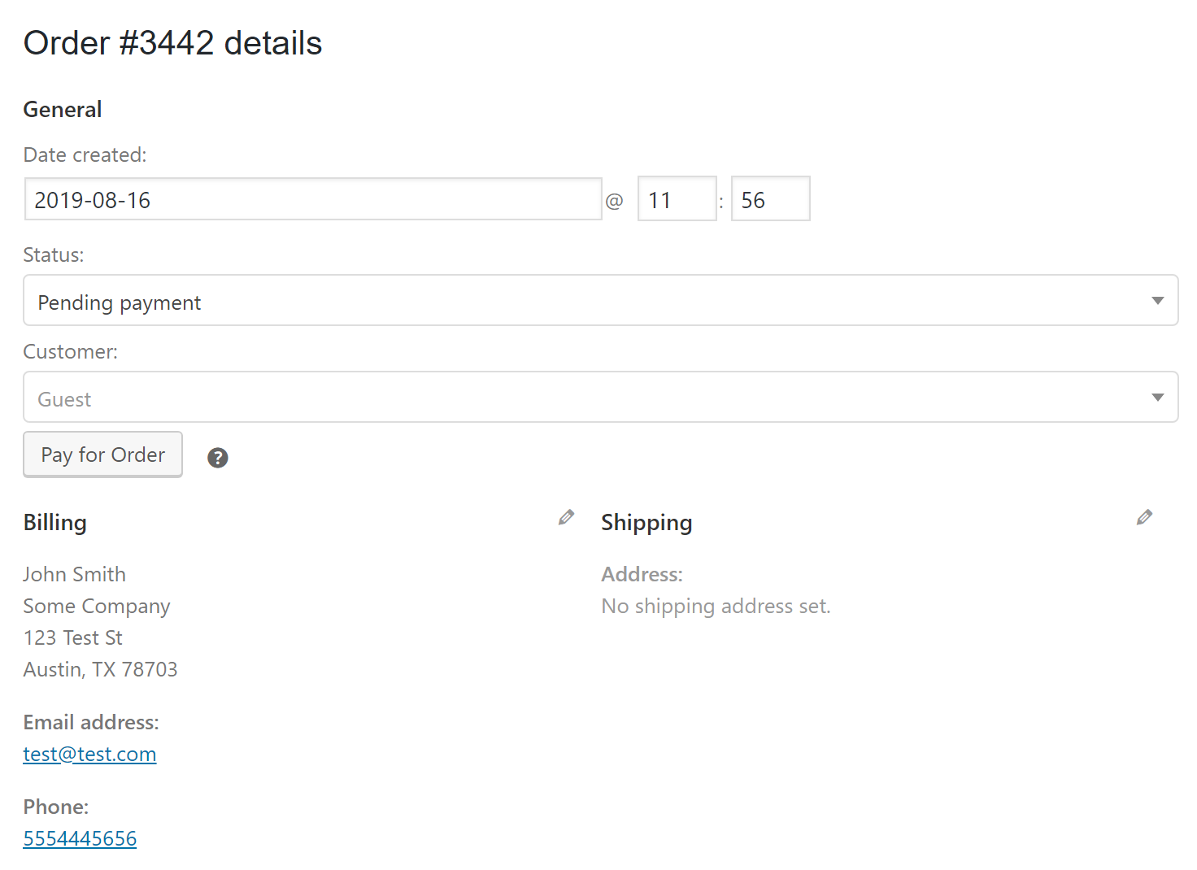
Task: Click the date created field 2019-08-16
Action: [313, 200]
